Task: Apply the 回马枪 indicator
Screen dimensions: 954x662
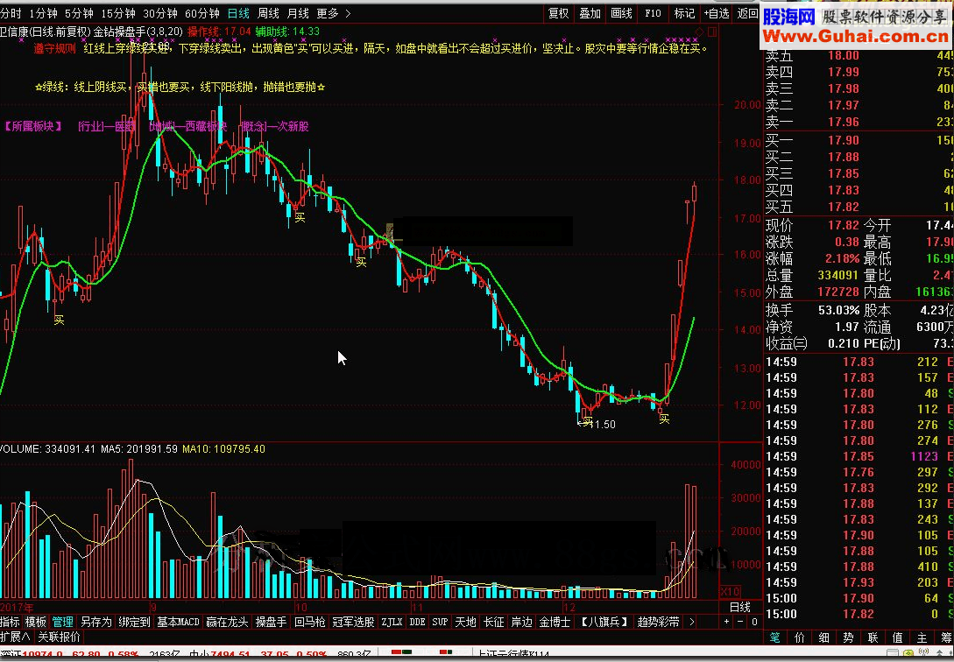Action: (310, 622)
